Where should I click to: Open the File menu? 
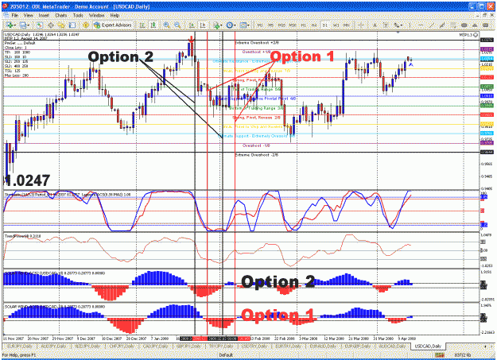[x=14, y=15]
